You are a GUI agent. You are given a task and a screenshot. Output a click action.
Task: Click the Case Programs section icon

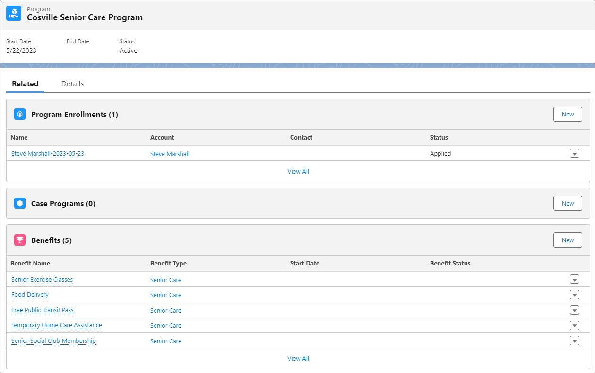20,203
